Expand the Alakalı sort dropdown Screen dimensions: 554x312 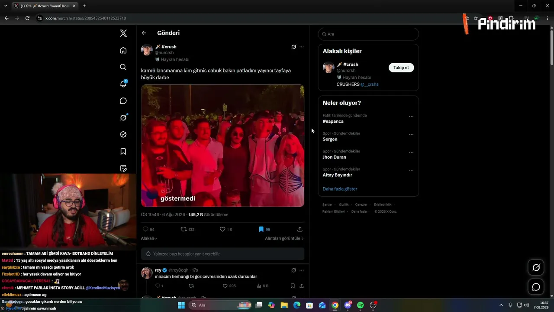149,238
